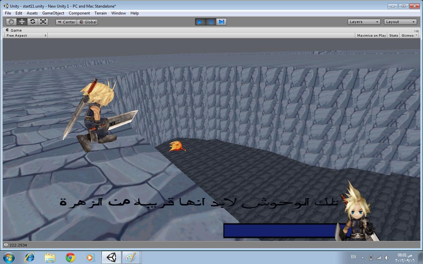Open Windows Explorer folder from taskbar
This screenshot has height=264, width=423.
tap(50, 257)
